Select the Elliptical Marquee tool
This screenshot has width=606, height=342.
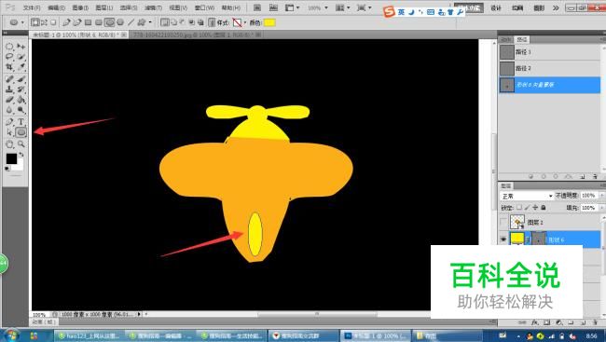click(9, 47)
